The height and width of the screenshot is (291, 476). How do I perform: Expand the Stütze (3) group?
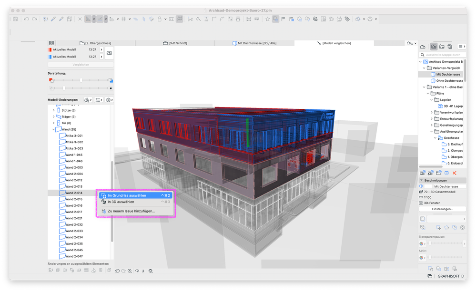(54, 110)
